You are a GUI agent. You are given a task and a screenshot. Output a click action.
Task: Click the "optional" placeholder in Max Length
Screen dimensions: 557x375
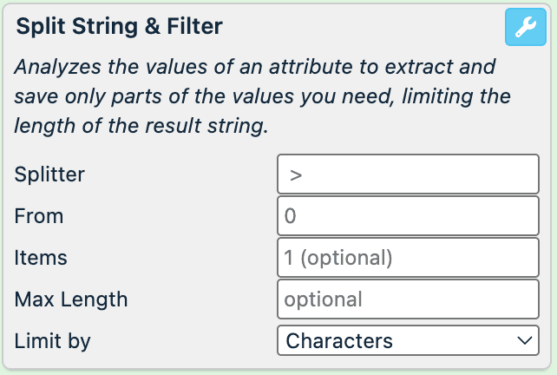[323, 299]
